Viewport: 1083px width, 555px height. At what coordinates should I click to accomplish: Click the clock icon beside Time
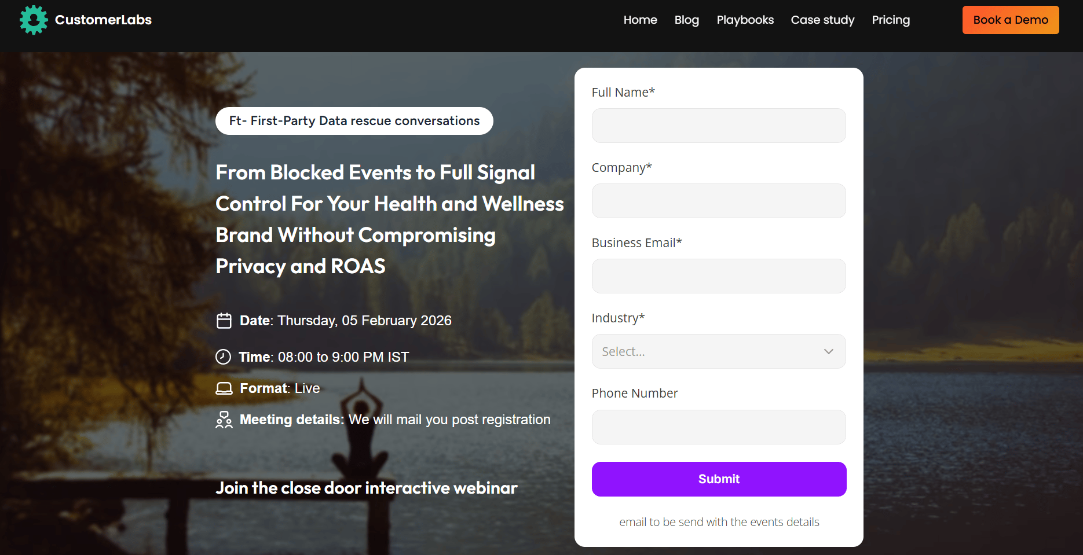[x=224, y=357]
